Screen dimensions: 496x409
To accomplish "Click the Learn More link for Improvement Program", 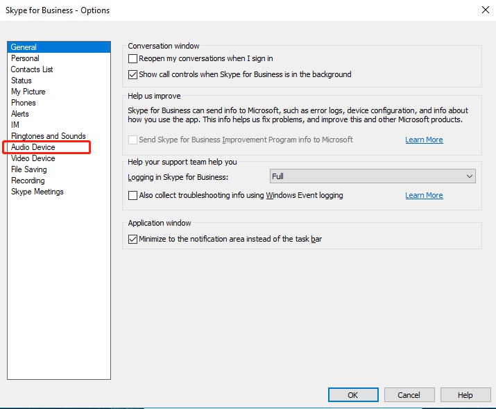I will coord(424,140).
